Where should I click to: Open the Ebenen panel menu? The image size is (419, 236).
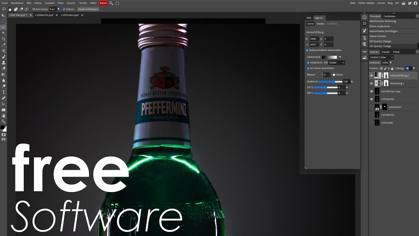[417, 52]
